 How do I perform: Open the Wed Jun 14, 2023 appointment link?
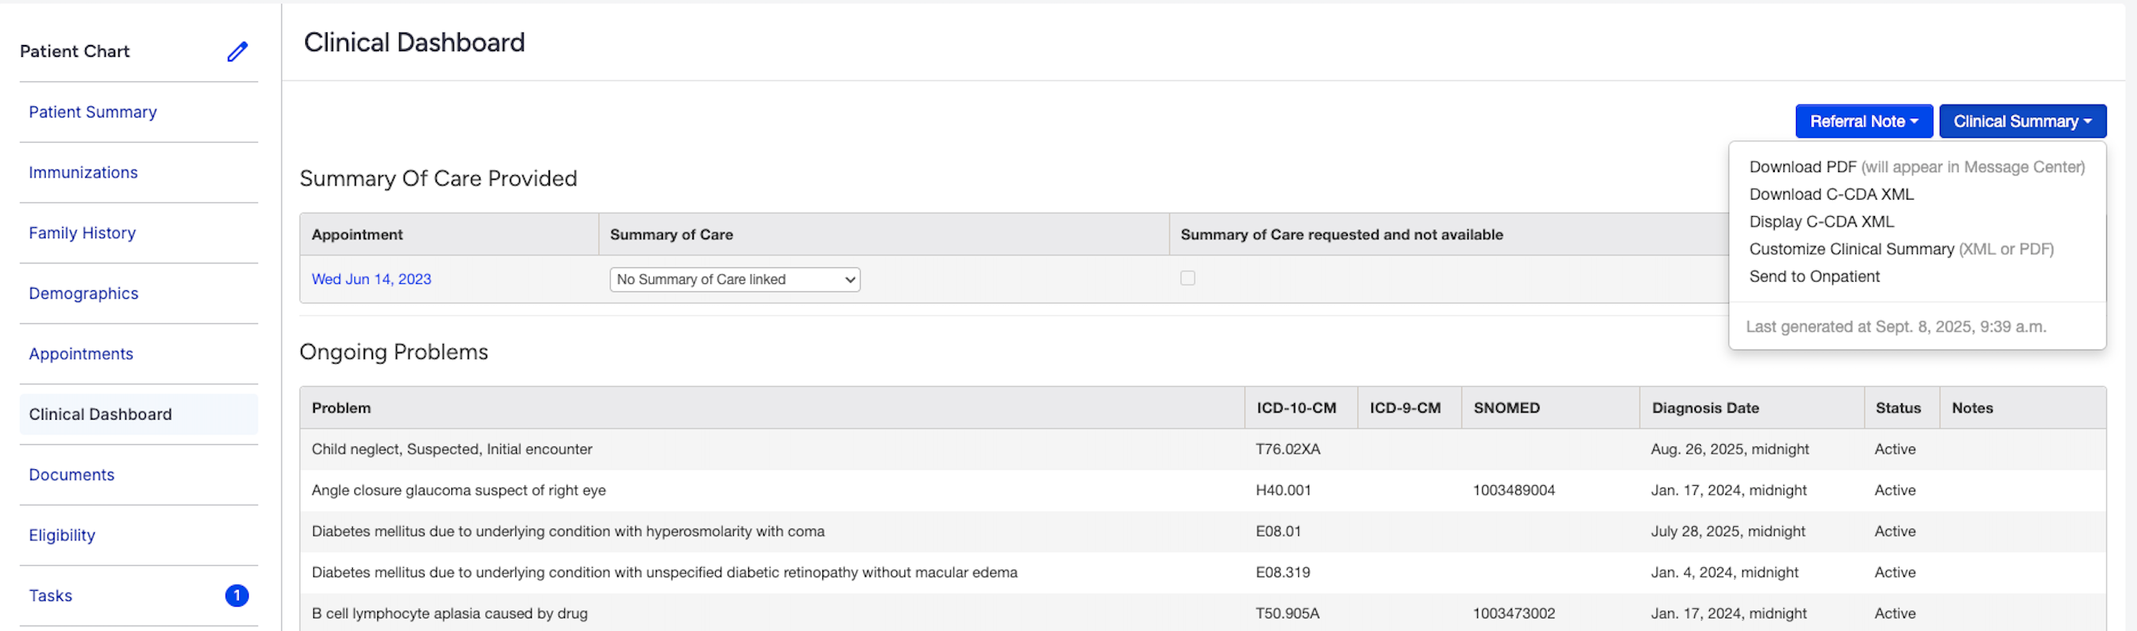372,279
